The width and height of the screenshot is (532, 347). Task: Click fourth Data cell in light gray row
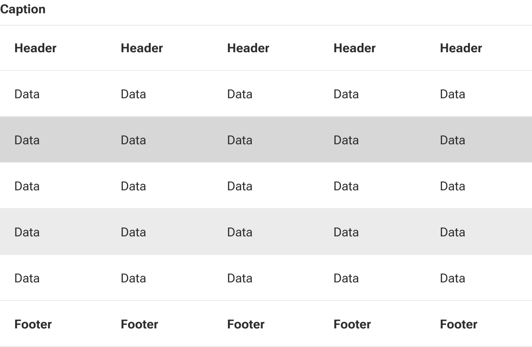[x=372, y=232]
